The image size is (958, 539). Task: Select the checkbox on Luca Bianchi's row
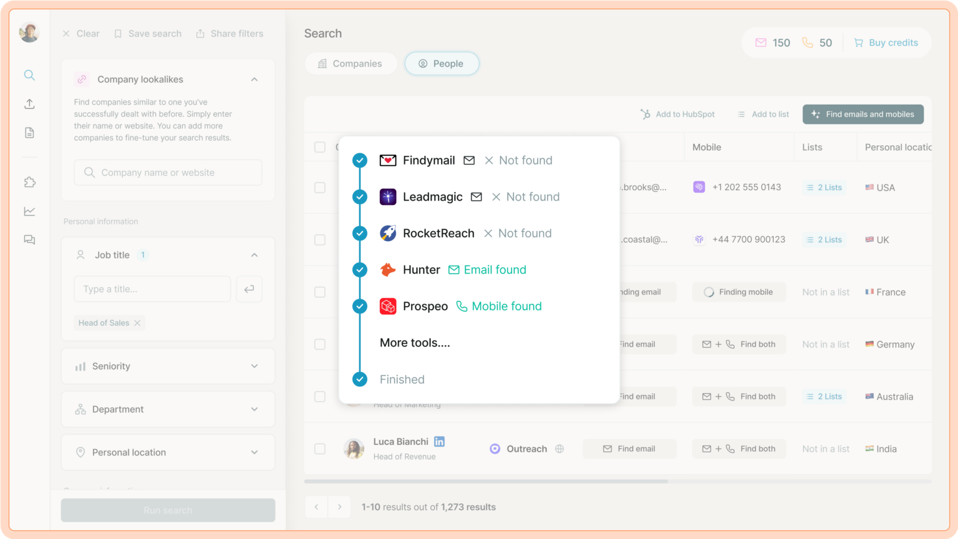point(320,449)
